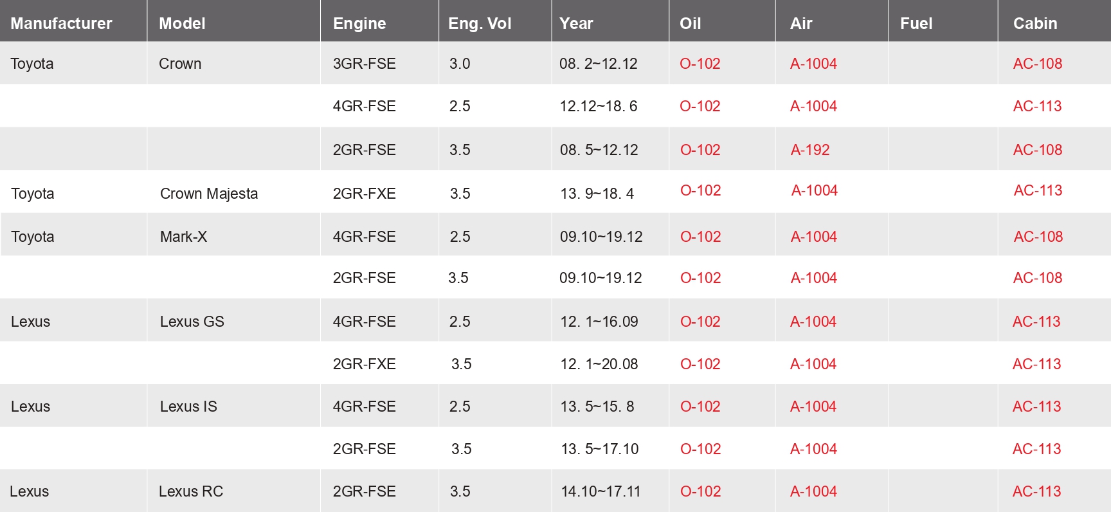Image resolution: width=1111 pixels, height=512 pixels.
Task: Select the Lexus IS model cell
Action: coord(188,407)
